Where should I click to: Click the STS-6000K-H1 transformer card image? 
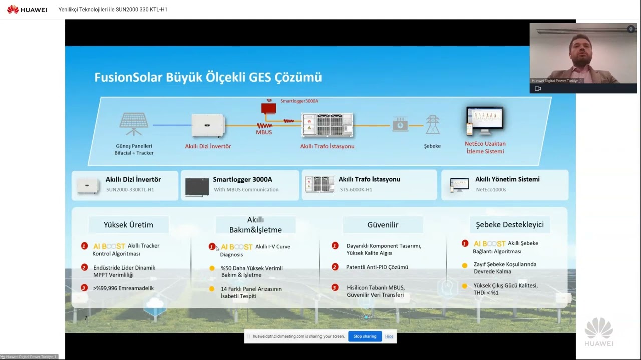(x=319, y=184)
